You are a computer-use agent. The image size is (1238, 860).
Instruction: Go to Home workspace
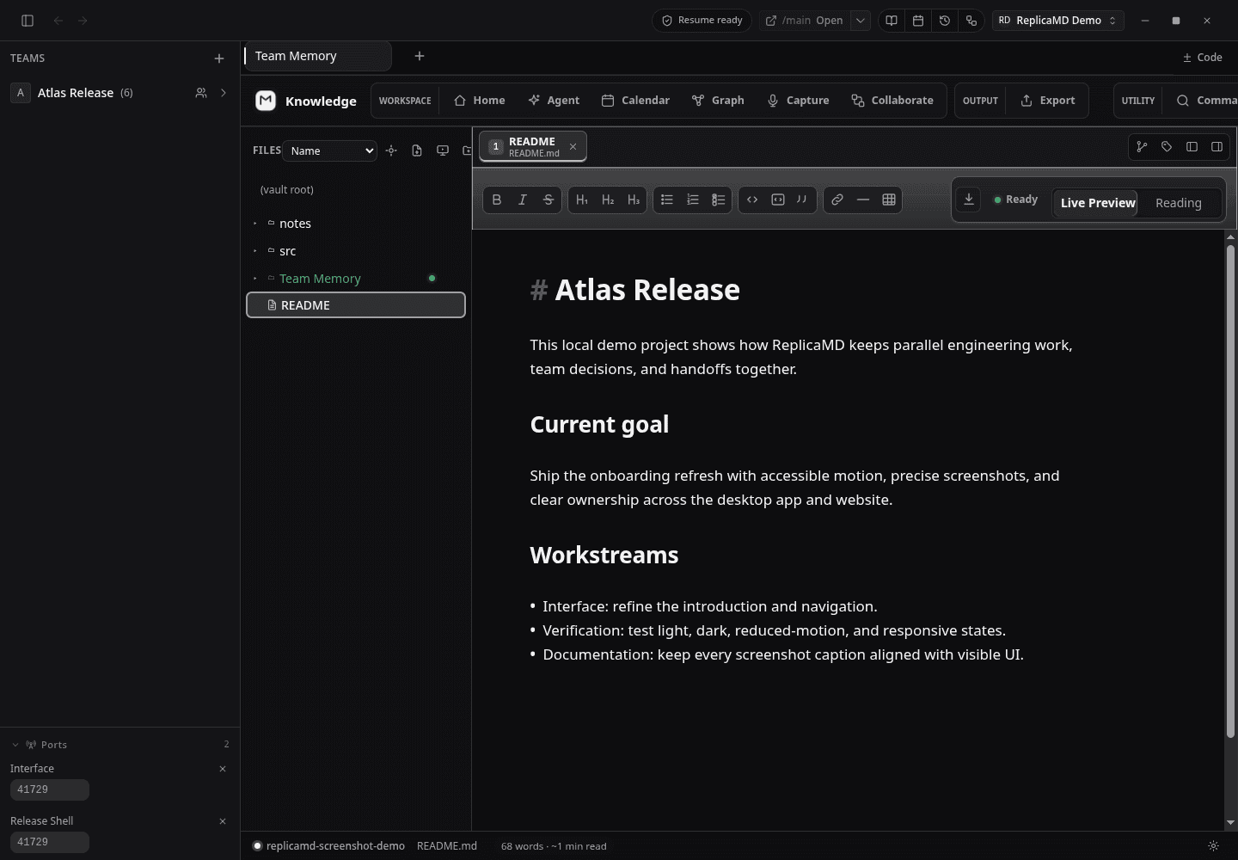point(480,101)
